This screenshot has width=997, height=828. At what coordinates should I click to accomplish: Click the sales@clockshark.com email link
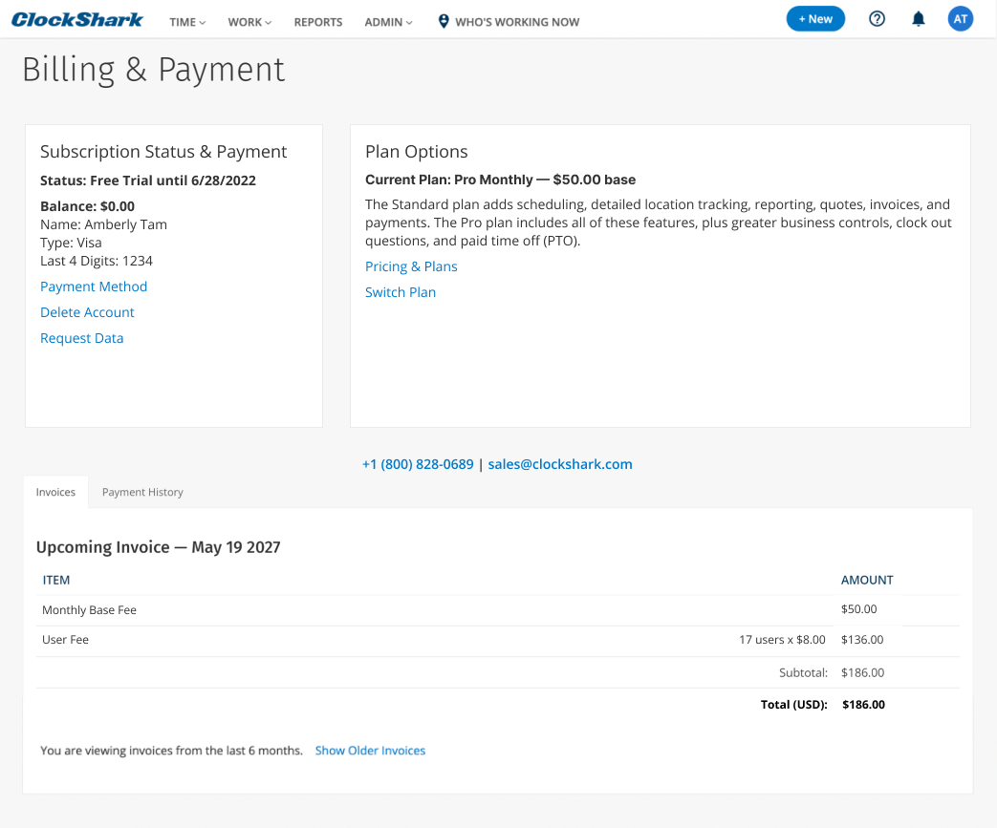560,464
